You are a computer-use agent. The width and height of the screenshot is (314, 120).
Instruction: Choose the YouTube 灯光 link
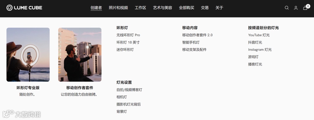(259, 35)
